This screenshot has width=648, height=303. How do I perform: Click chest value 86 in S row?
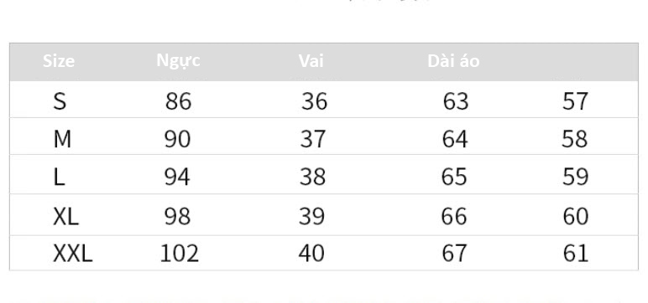(x=179, y=101)
